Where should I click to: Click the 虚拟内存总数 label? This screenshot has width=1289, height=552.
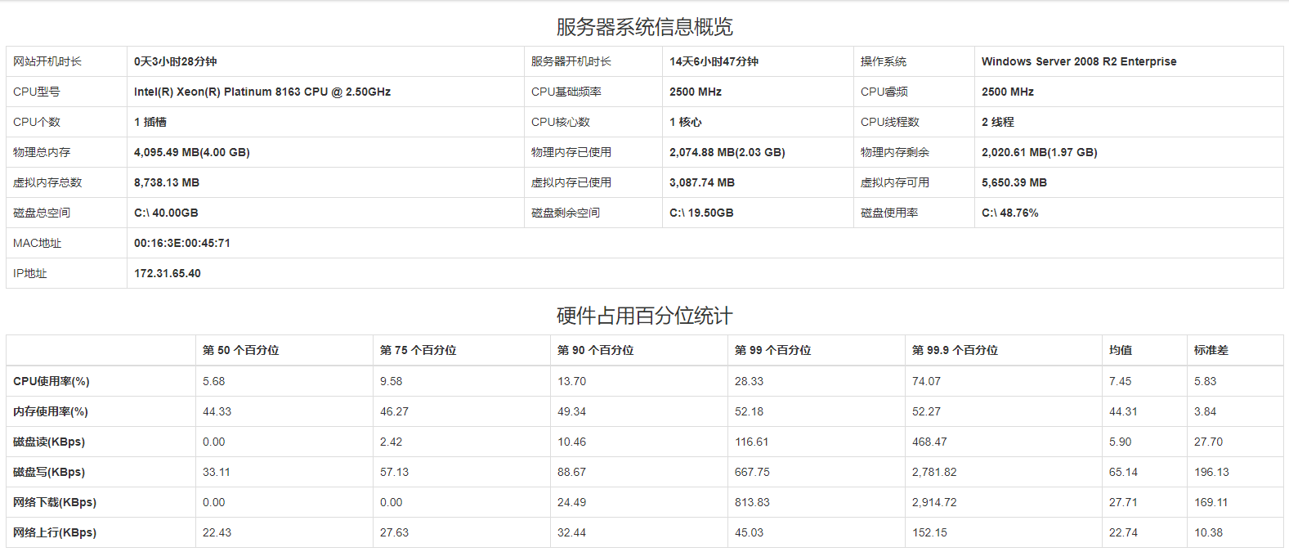[x=47, y=182]
